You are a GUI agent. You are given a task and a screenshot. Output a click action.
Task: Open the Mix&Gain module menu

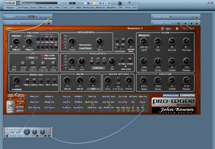[89, 8]
